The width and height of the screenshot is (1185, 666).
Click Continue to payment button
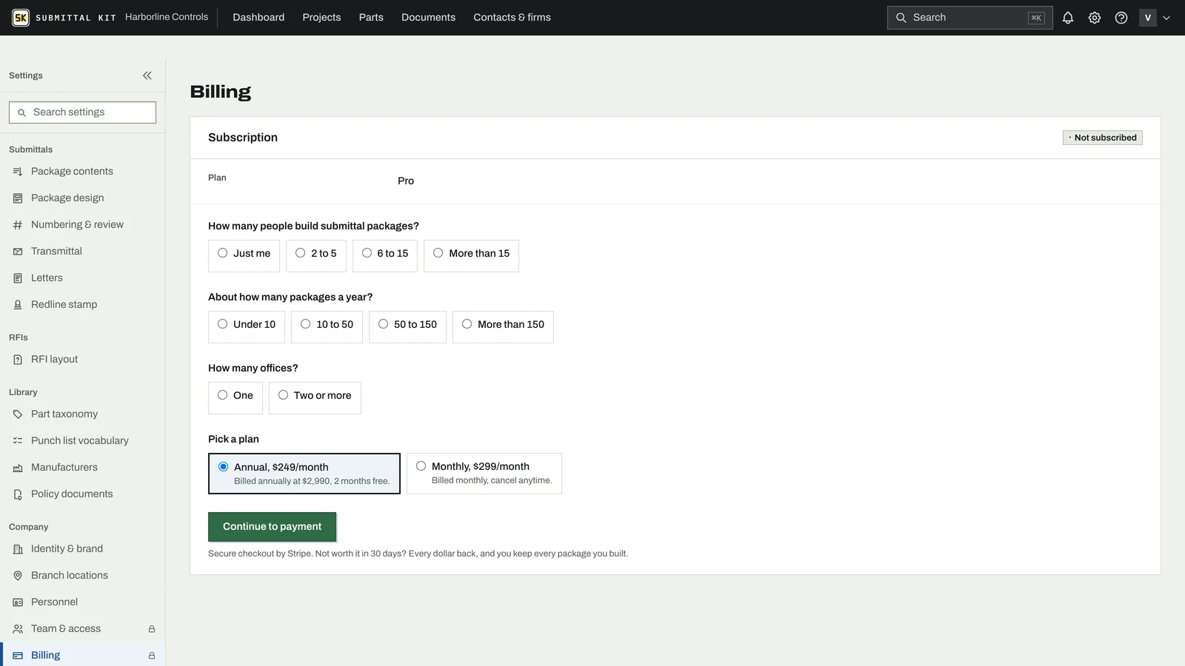click(x=272, y=527)
